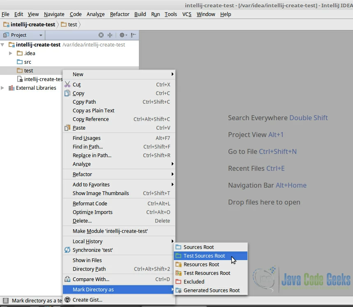Click the intellij-create-test breadcrumb
Viewport: 353px width, 307px height.
tap(29, 24)
